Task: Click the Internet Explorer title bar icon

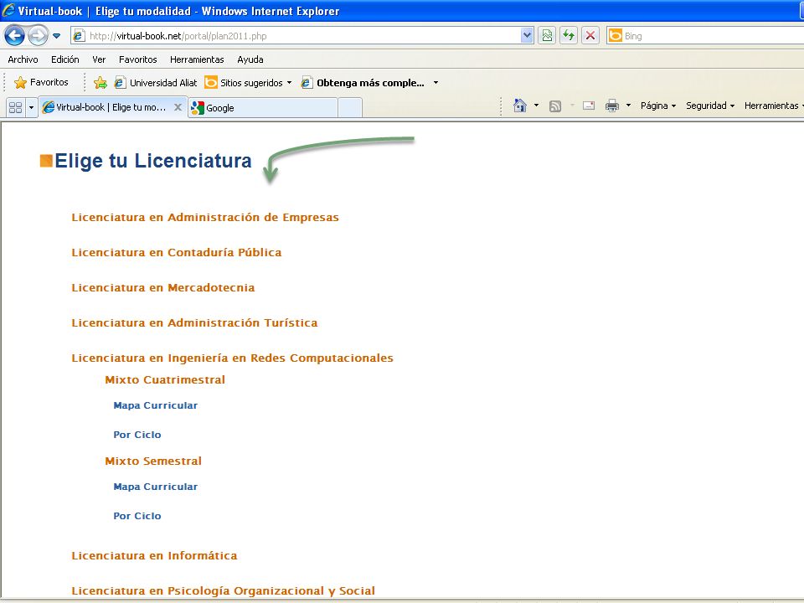Action: (8, 10)
